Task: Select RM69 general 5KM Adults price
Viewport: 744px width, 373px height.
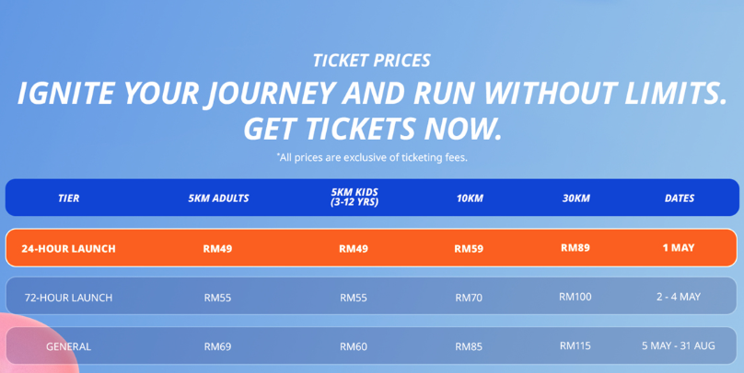Action: (x=218, y=346)
